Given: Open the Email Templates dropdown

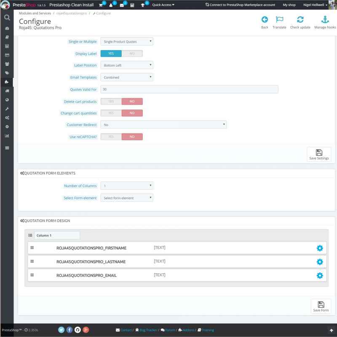Looking at the screenshot, I should pyautogui.click(x=127, y=77).
